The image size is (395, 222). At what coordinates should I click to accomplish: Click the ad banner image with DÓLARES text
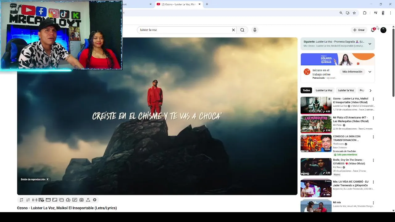(338, 59)
